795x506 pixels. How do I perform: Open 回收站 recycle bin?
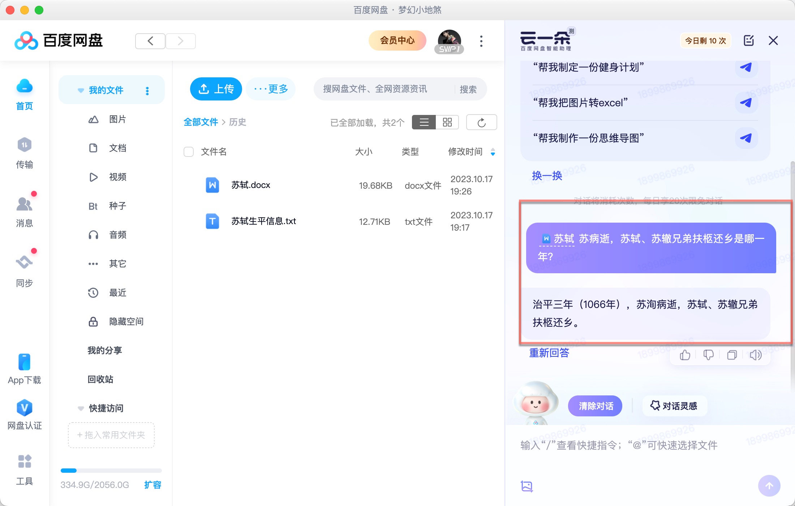(100, 379)
